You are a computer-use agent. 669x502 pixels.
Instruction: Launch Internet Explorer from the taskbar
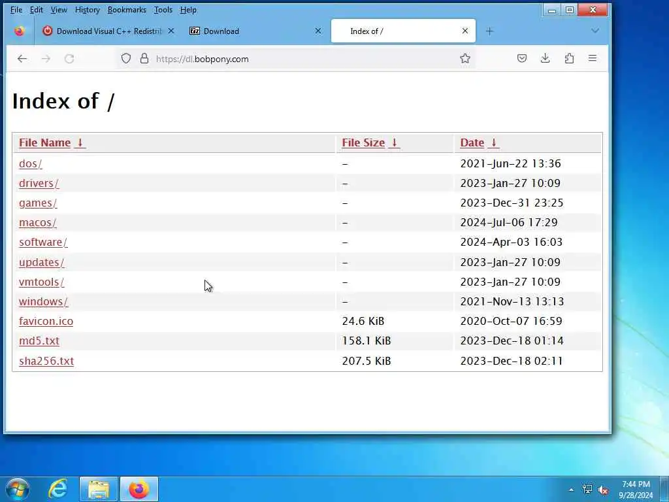coord(57,489)
